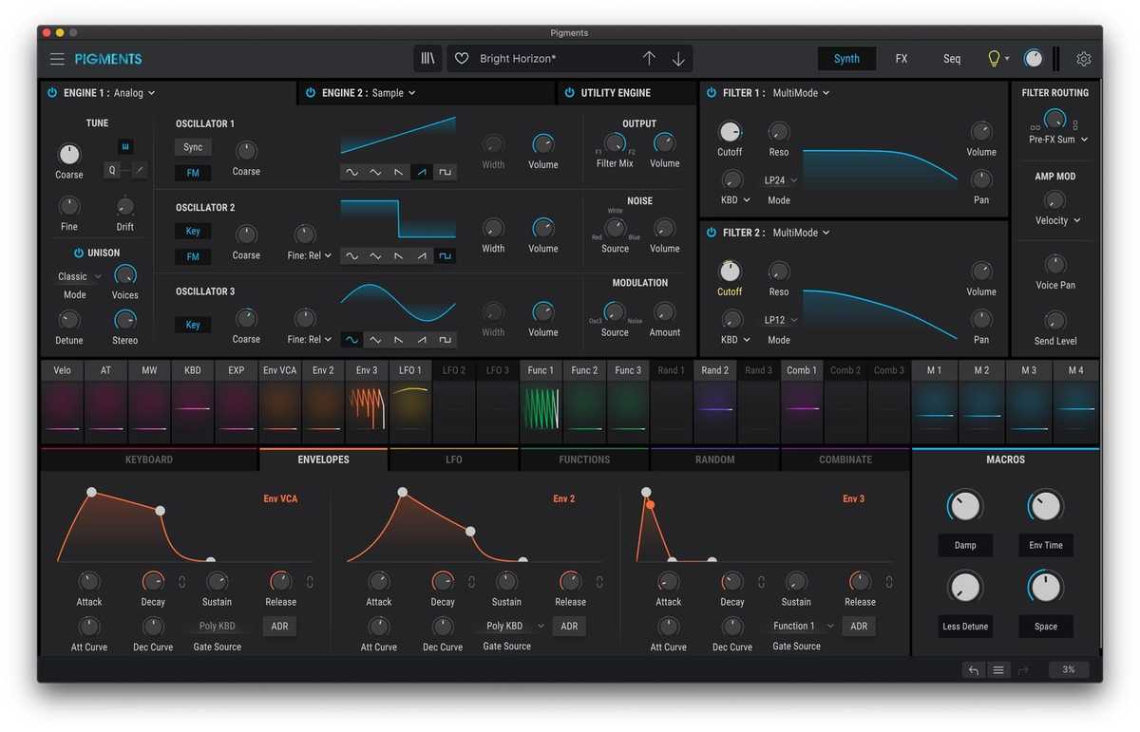Click the lightbulb sound design tips icon

pos(994,59)
